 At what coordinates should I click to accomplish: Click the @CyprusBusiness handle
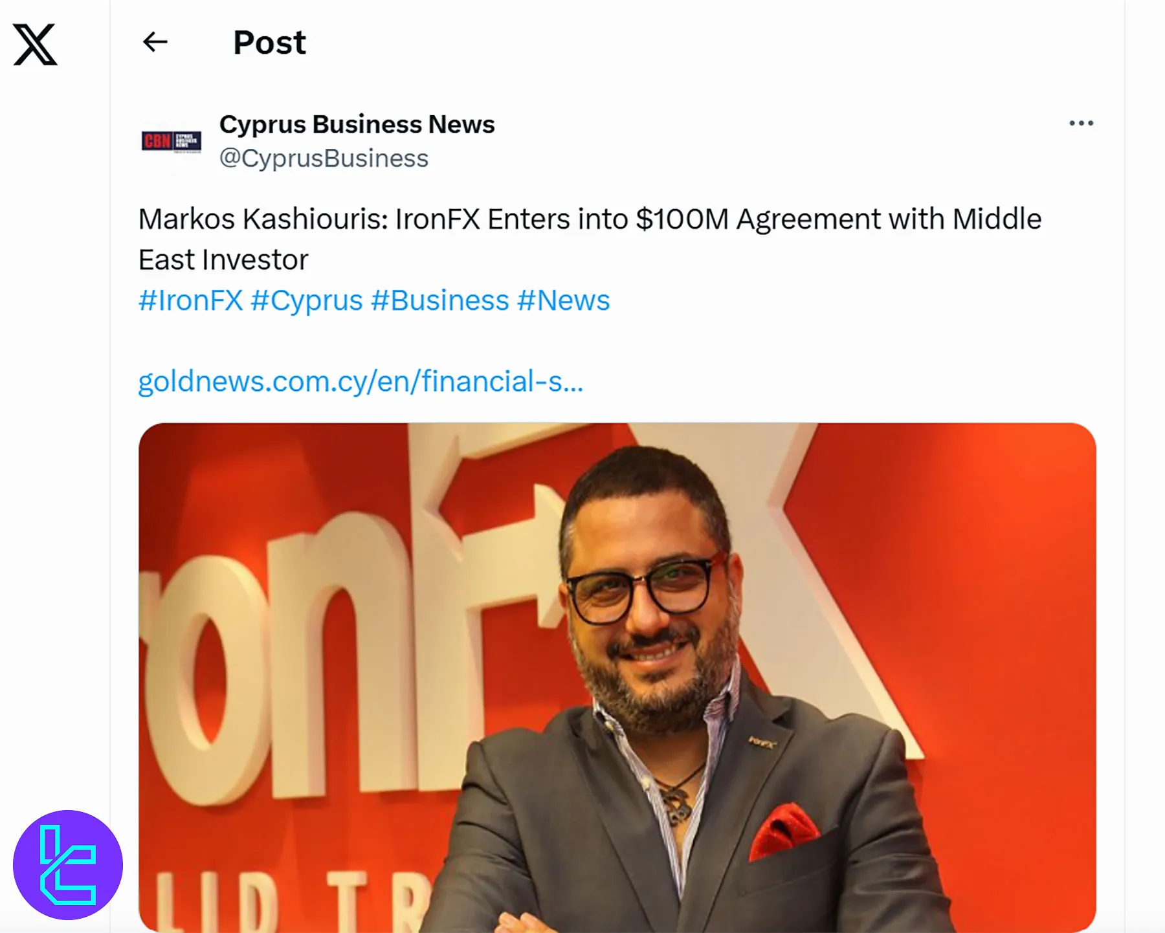pyautogui.click(x=324, y=159)
